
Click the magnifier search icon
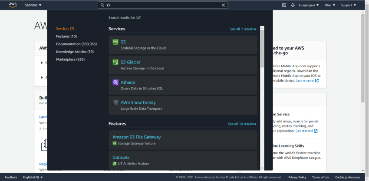pos(102,5)
